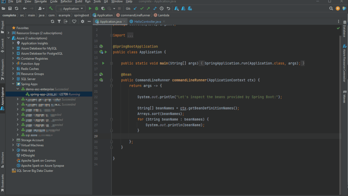Open the run options dropdown arrow near stop
This screenshot has width=348, height=196.
point(114,8)
